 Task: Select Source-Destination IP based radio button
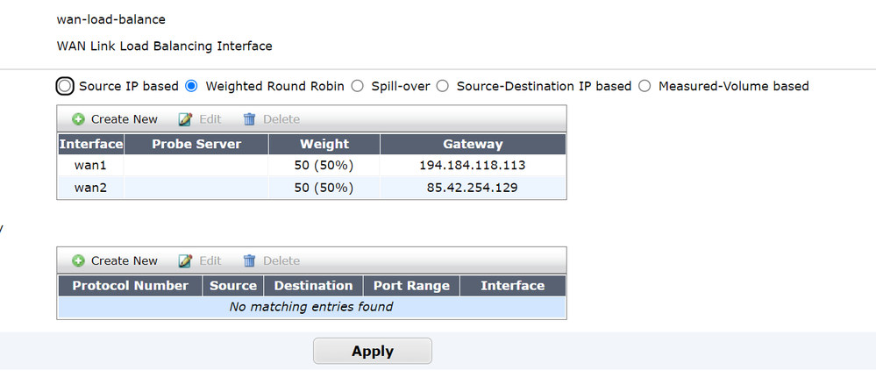(443, 86)
